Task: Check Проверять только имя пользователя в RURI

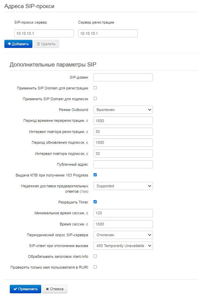Action: point(95,267)
